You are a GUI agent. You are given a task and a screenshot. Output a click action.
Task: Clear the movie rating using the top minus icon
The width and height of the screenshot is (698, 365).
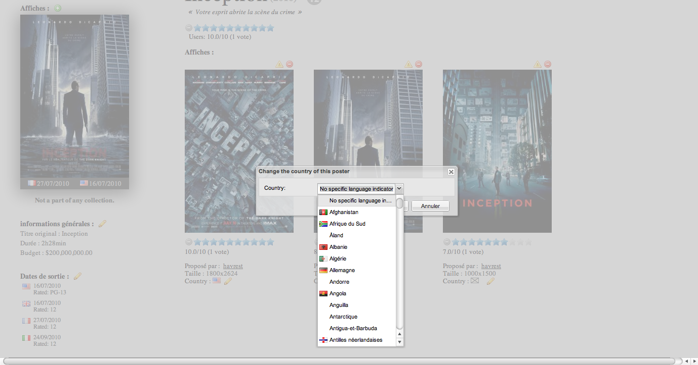pos(189,28)
